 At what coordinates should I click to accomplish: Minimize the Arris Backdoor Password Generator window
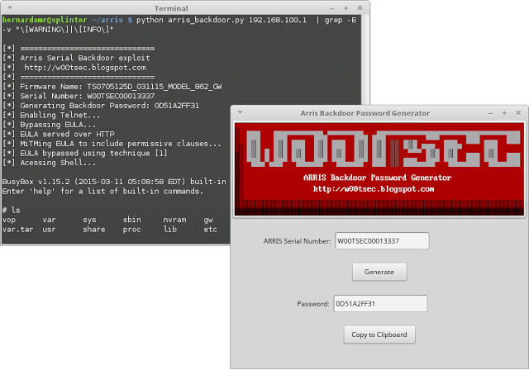490,113
